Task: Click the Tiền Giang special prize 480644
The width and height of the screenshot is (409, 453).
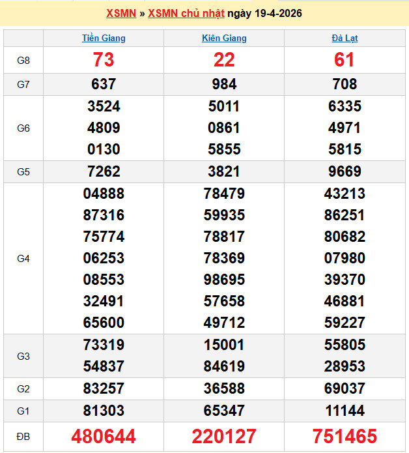Action: (104, 436)
